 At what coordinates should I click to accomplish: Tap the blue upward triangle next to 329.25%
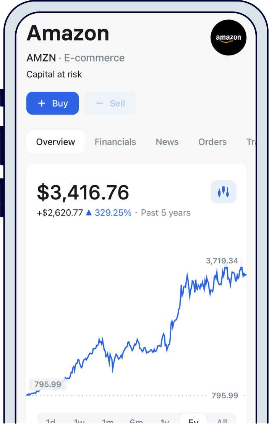pyautogui.click(x=89, y=213)
